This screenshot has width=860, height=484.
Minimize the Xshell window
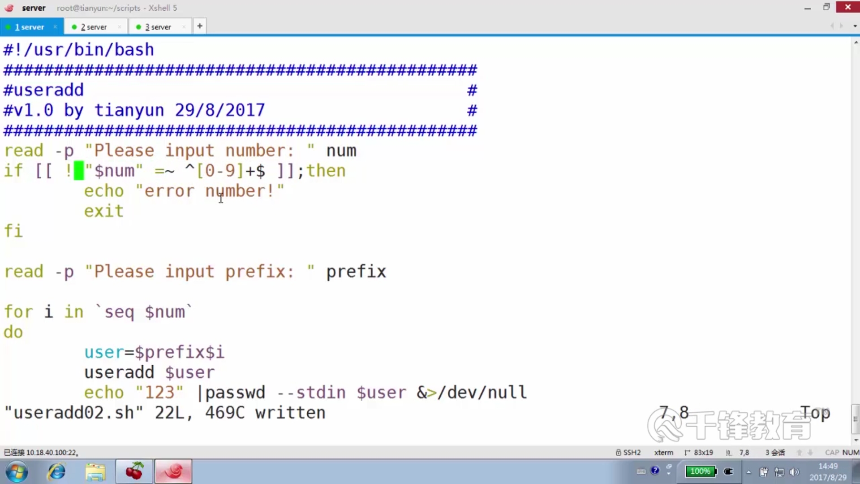click(808, 8)
